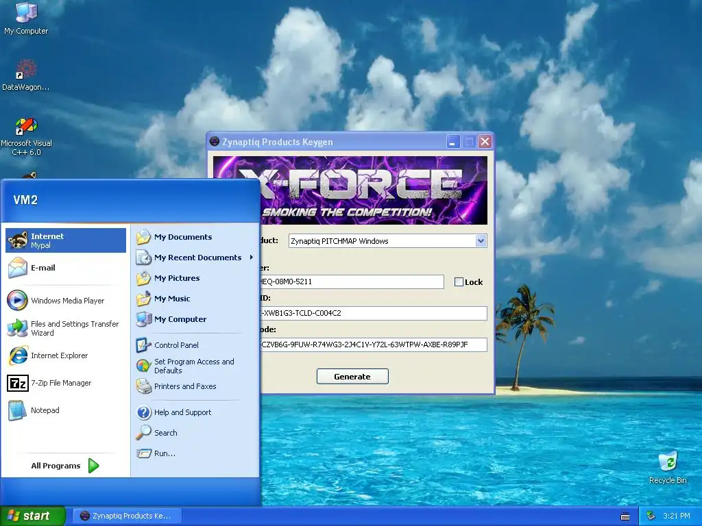The image size is (702, 526).
Task: Open Set Program Access and Defaults
Action: point(195,366)
